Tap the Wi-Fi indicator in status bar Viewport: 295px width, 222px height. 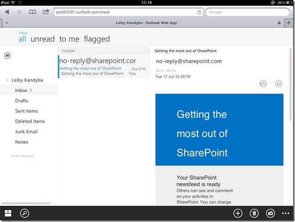[x=13, y=2]
